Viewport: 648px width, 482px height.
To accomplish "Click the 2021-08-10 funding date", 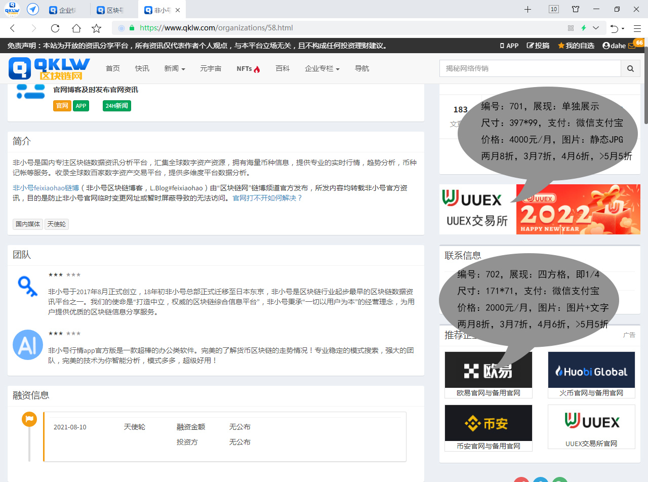I will 70,427.
